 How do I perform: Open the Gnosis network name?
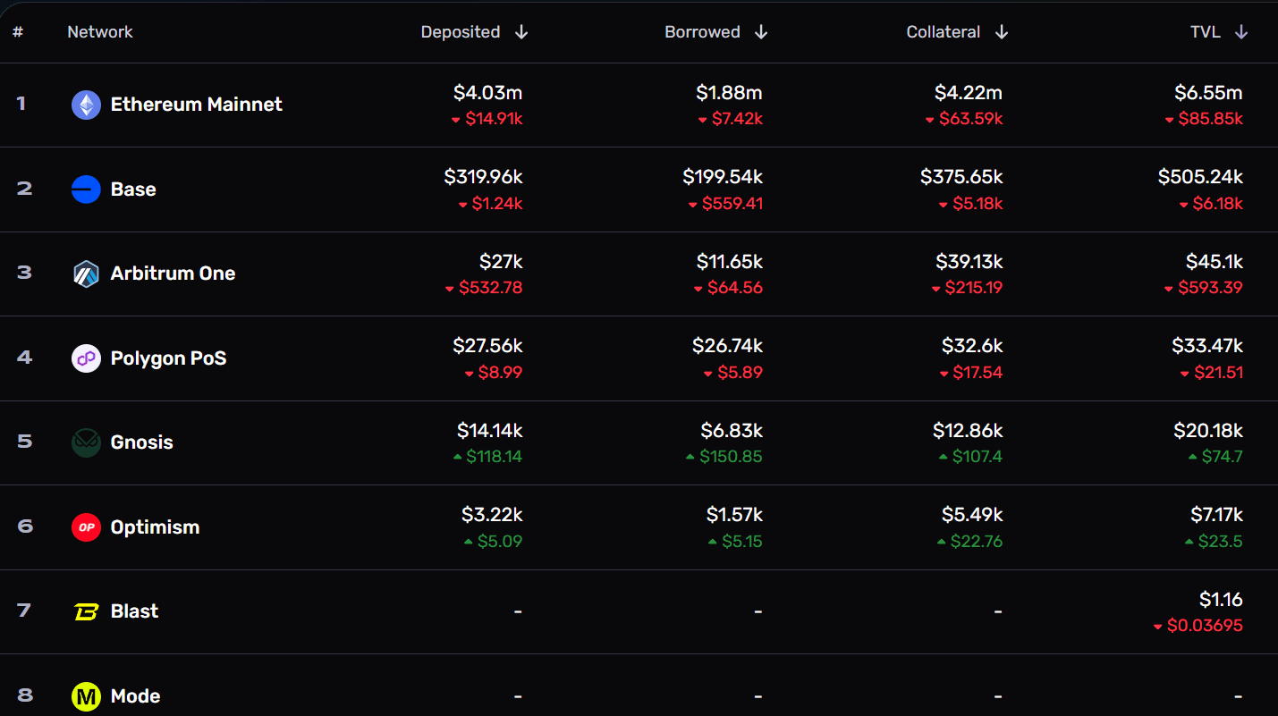141,442
